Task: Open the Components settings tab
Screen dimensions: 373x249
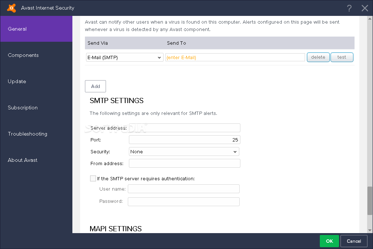Action: [x=37, y=55]
